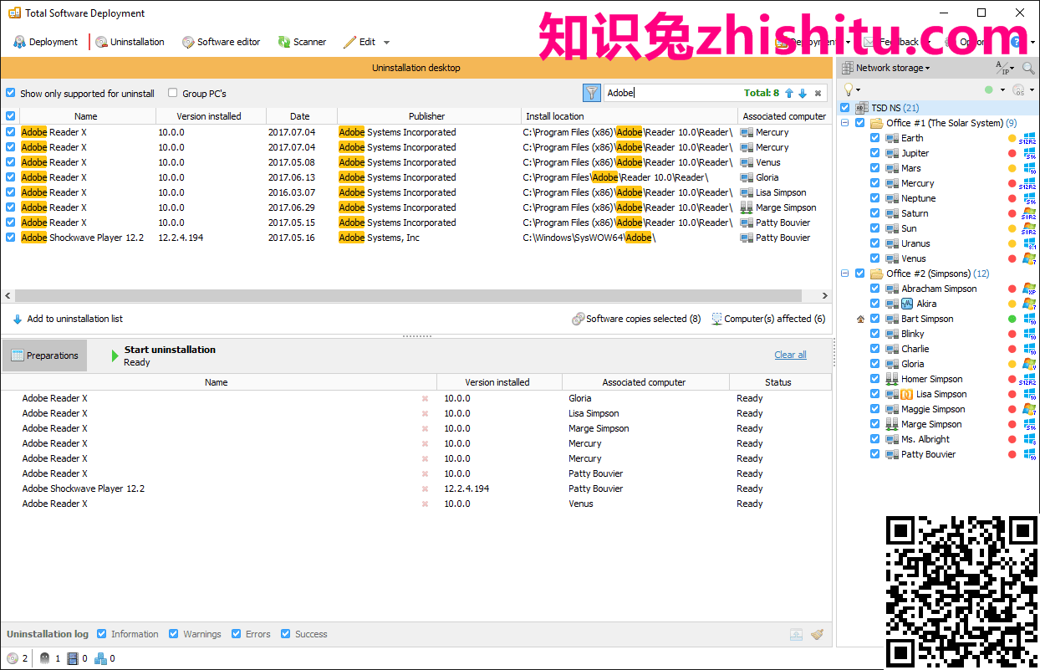Open the Scanner mode
The width and height of the screenshot is (1040, 670).
coord(302,42)
